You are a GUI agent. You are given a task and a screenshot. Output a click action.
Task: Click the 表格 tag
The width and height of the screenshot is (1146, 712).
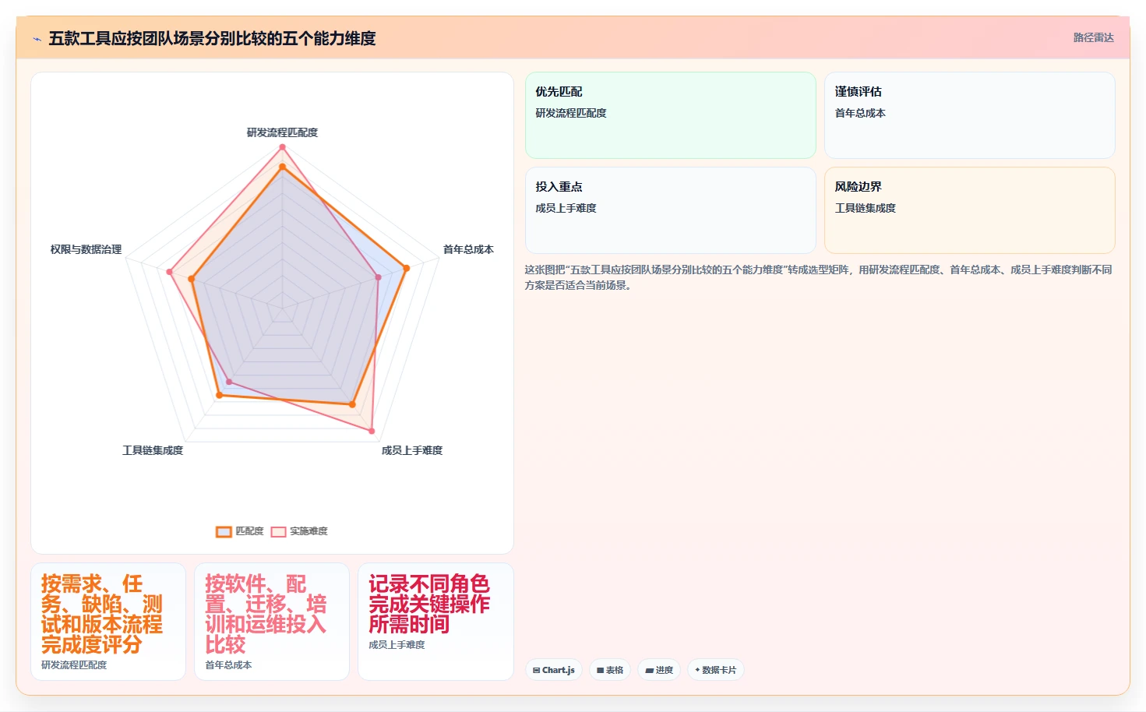(x=610, y=670)
